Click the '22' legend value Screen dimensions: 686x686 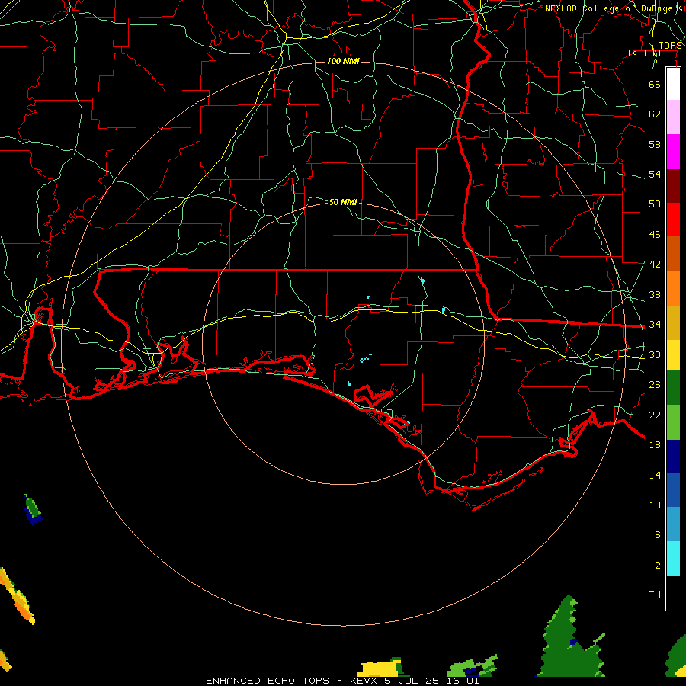click(655, 415)
